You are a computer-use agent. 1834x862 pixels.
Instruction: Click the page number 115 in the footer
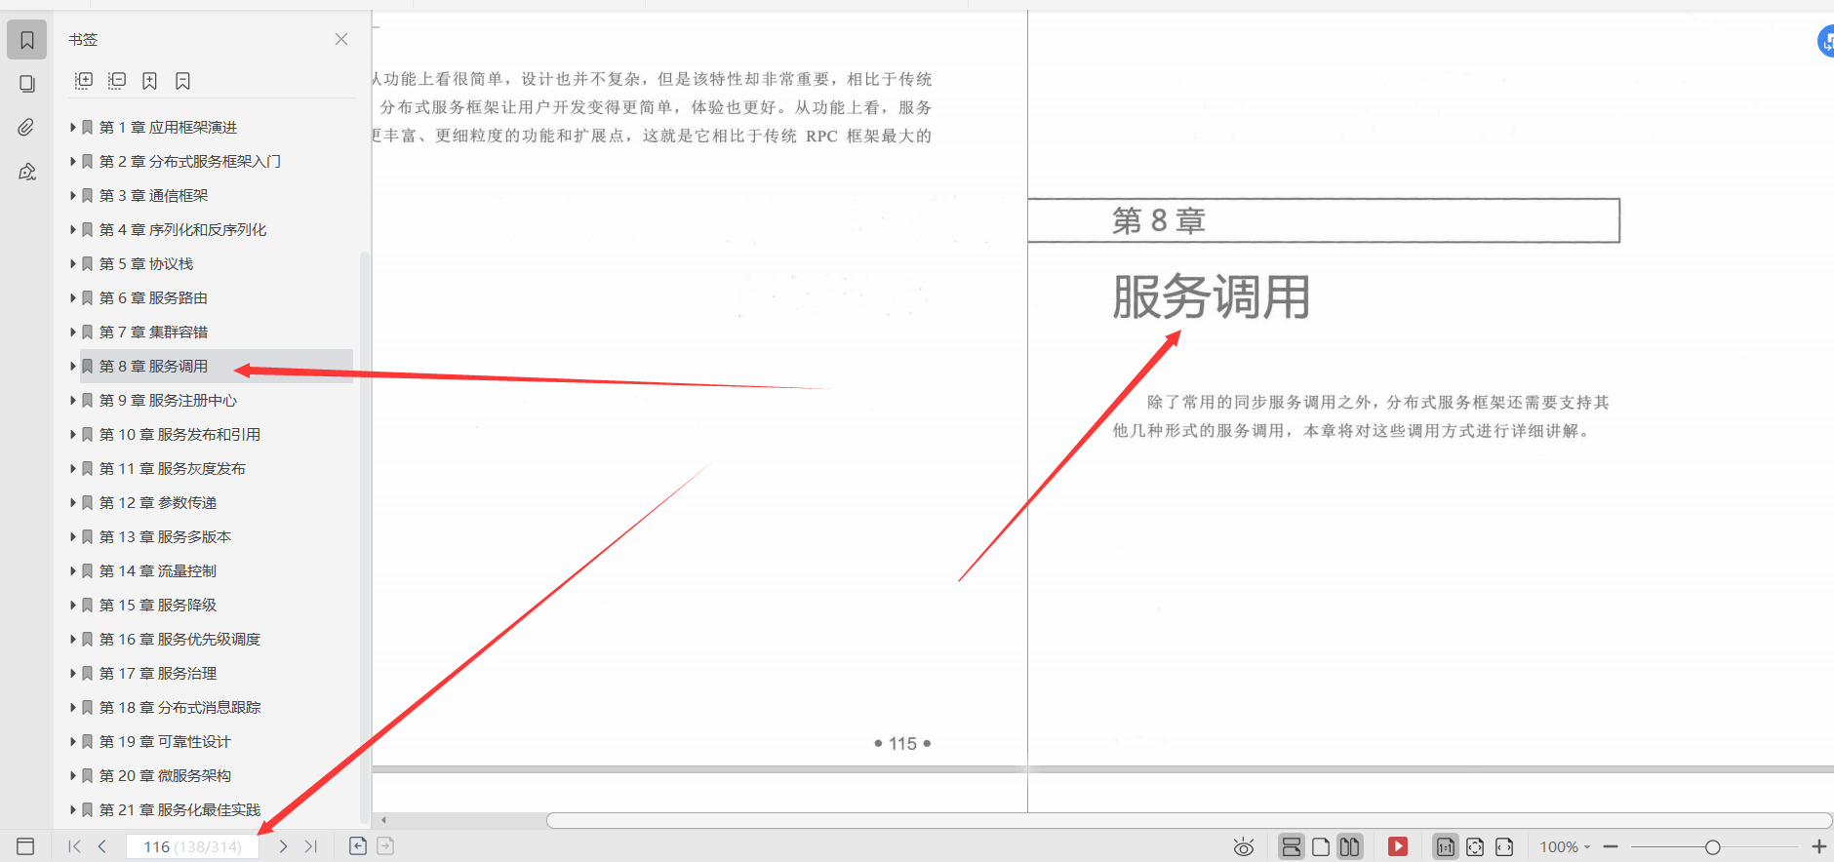coord(902,744)
